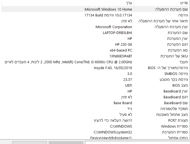Viewport: 190px width, 144px height.
Task: Click the SMBIOS value '3.0'
Action: click(130, 74)
